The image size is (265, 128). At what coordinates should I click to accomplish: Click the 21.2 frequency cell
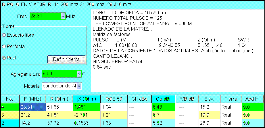[32, 115]
